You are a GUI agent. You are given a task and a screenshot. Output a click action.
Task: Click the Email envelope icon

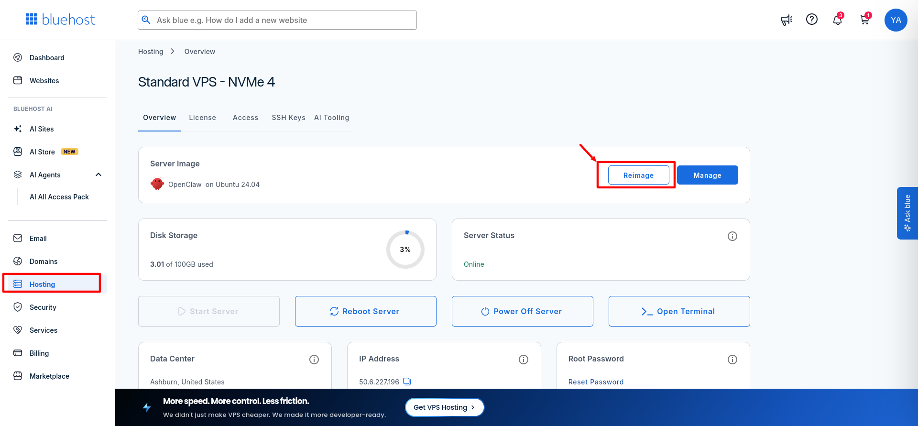pos(18,238)
